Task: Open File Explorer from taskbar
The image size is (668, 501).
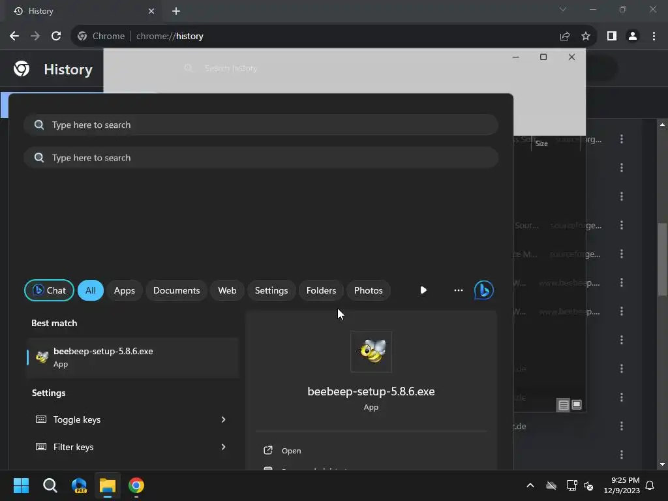Action: pos(108,485)
